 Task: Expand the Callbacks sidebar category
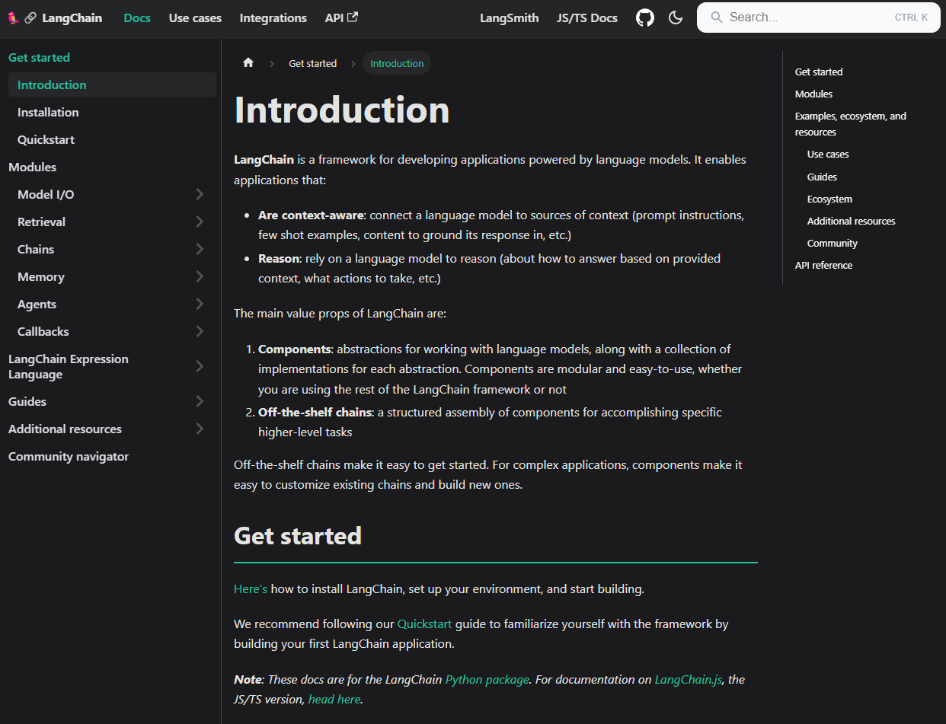pyautogui.click(x=200, y=331)
